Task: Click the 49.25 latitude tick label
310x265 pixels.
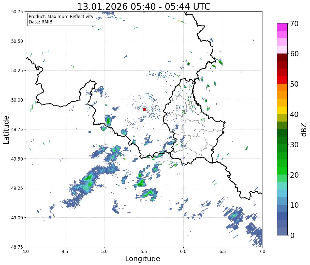Action: click(x=17, y=188)
